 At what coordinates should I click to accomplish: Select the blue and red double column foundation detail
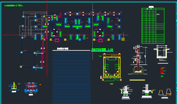(x=31, y=88)
